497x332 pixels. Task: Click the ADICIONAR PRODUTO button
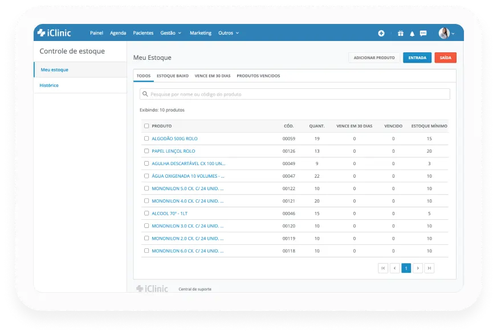point(374,58)
